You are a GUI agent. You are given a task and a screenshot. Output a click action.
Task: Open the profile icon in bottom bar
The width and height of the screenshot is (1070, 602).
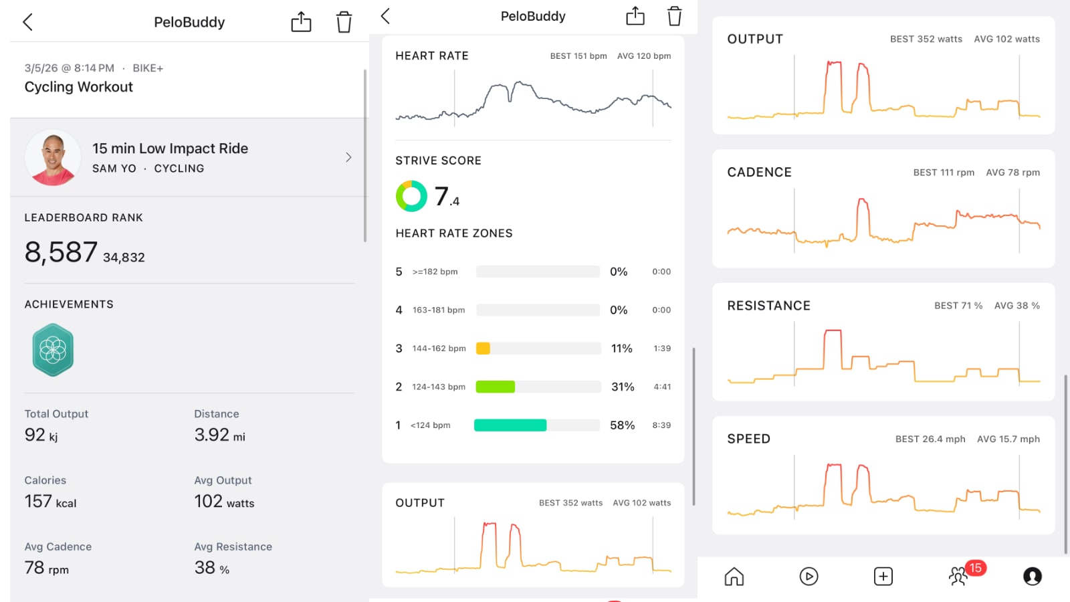(1032, 576)
